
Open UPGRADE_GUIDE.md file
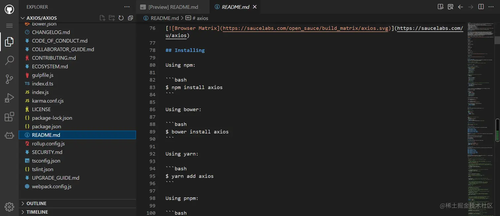tap(77, 178)
